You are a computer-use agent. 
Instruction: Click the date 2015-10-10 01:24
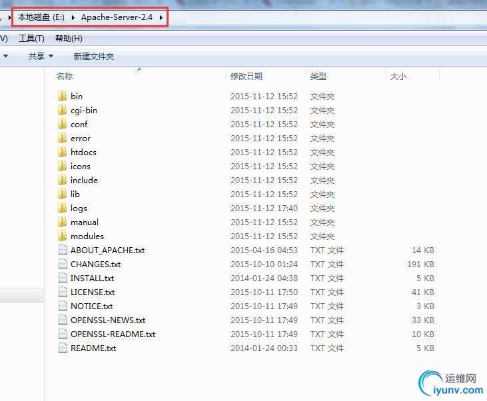coord(264,264)
